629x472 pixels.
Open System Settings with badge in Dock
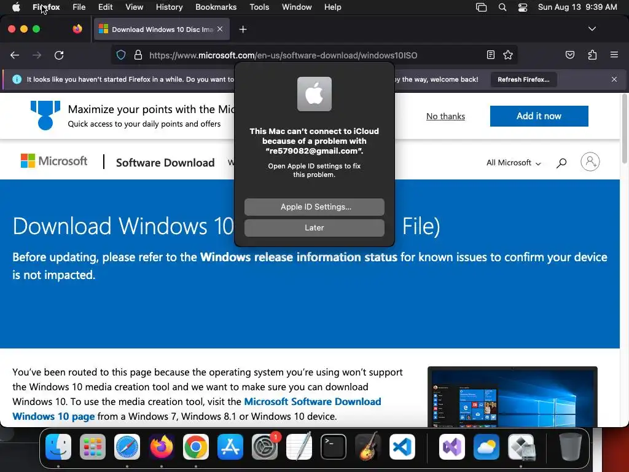[x=265, y=447]
